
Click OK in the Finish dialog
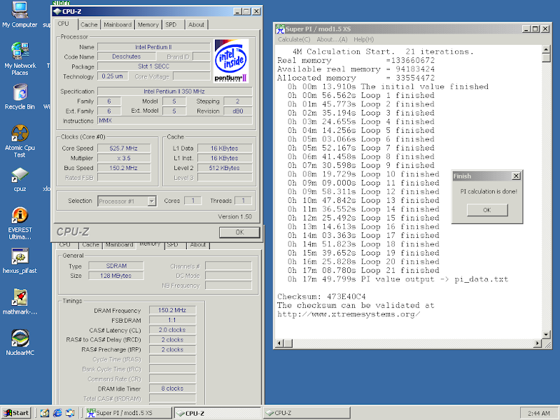pyautogui.click(x=487, y=210)
